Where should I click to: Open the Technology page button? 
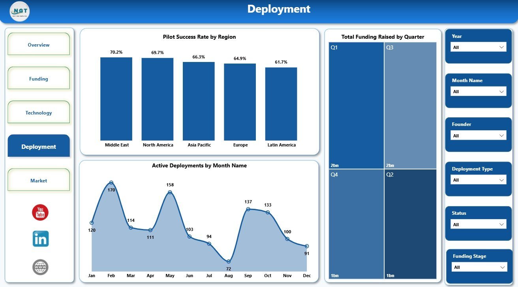(39, 113)
